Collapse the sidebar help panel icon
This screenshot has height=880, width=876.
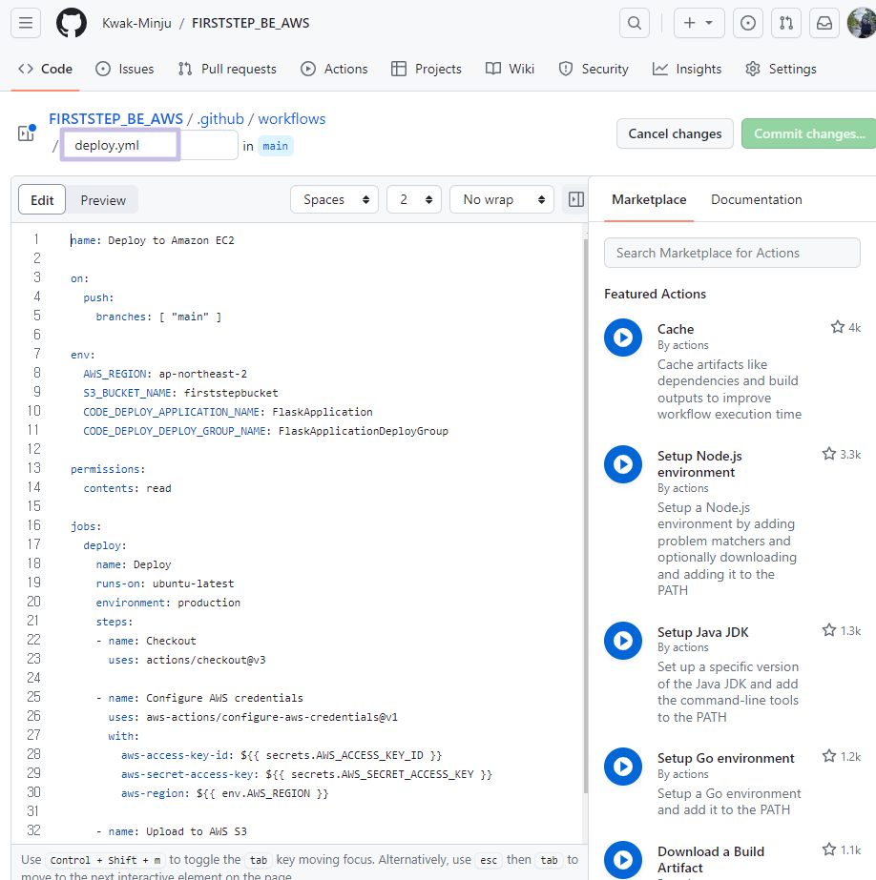(576, 199)
